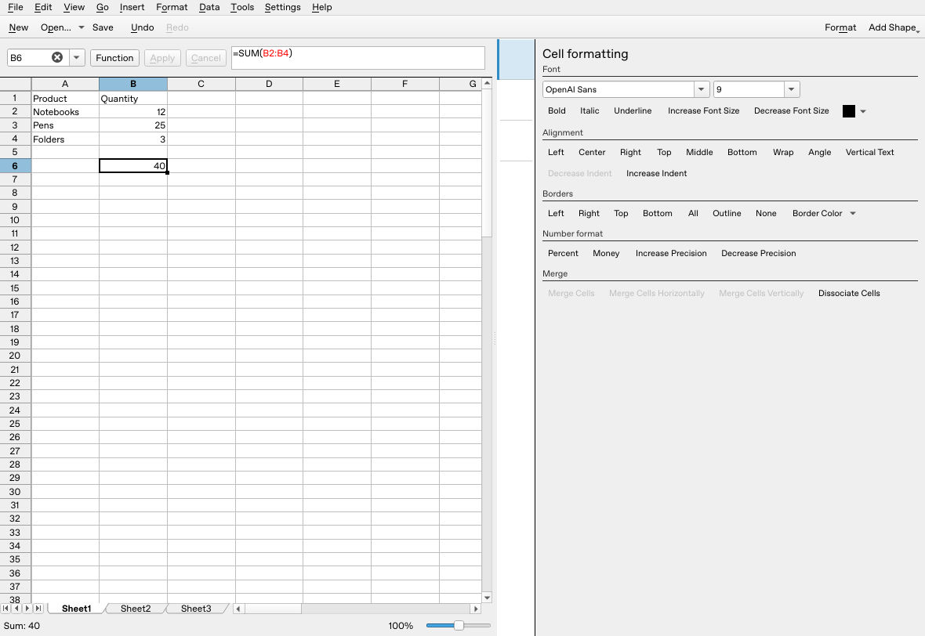925x636 pixels.
Task: Apply Percent number format
Action: pyautogui.click(x=563, y=254)
